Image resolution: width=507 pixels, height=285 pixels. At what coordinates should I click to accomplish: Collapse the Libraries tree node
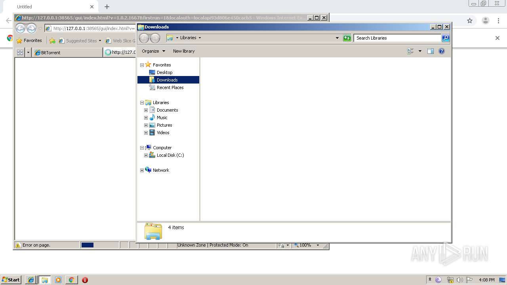pos(142,103)
